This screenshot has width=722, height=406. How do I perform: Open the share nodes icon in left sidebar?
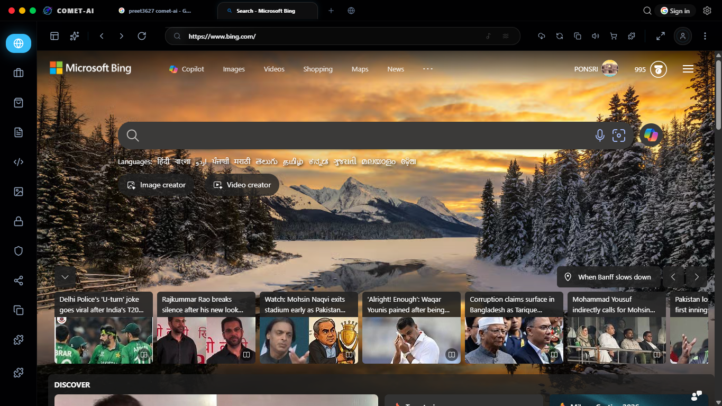[19, 281]
